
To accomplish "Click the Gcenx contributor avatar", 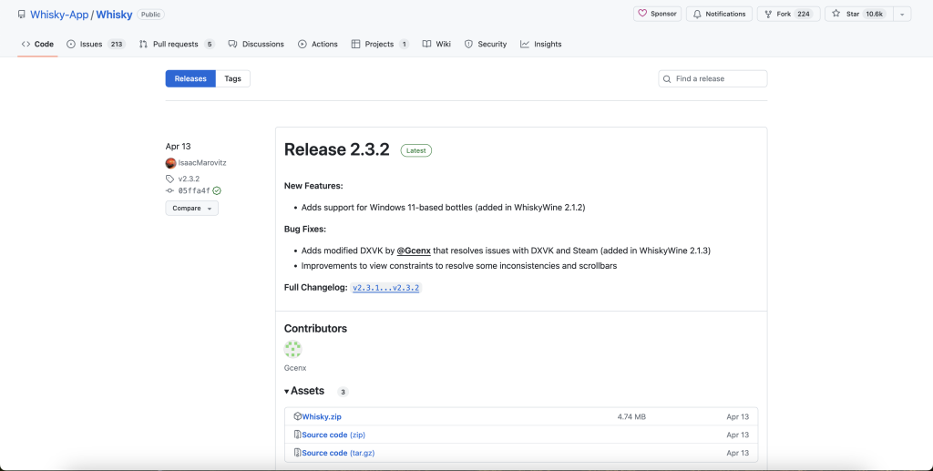I will [292, 349].
